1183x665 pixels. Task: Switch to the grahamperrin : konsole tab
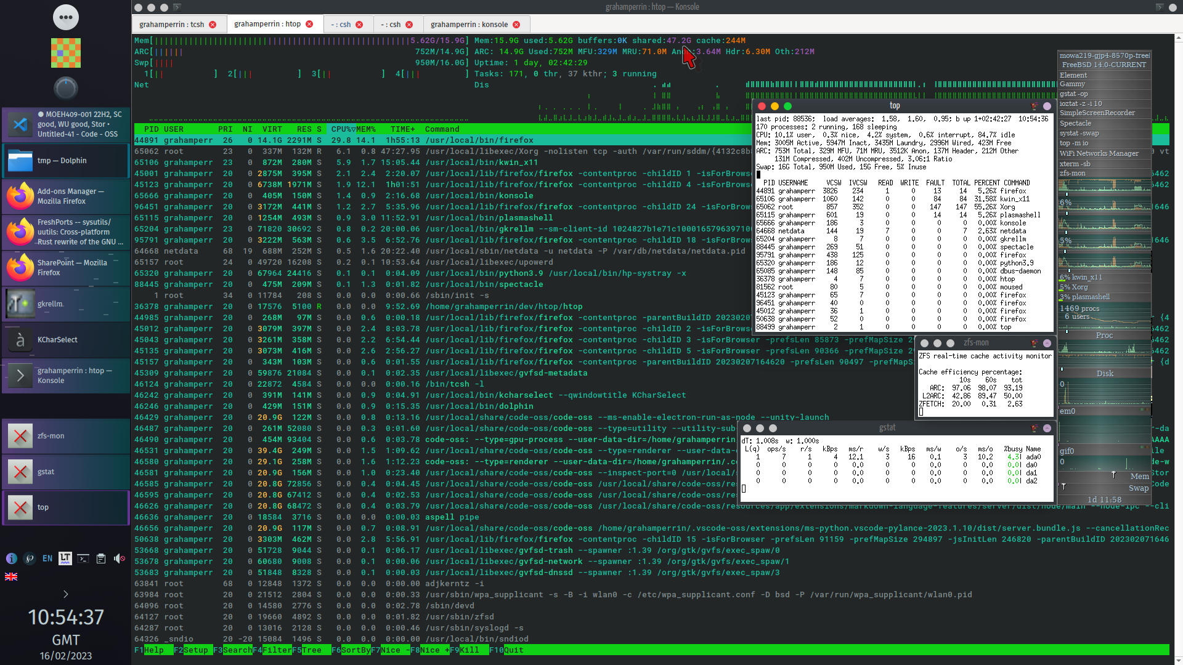tap(470, 24)
